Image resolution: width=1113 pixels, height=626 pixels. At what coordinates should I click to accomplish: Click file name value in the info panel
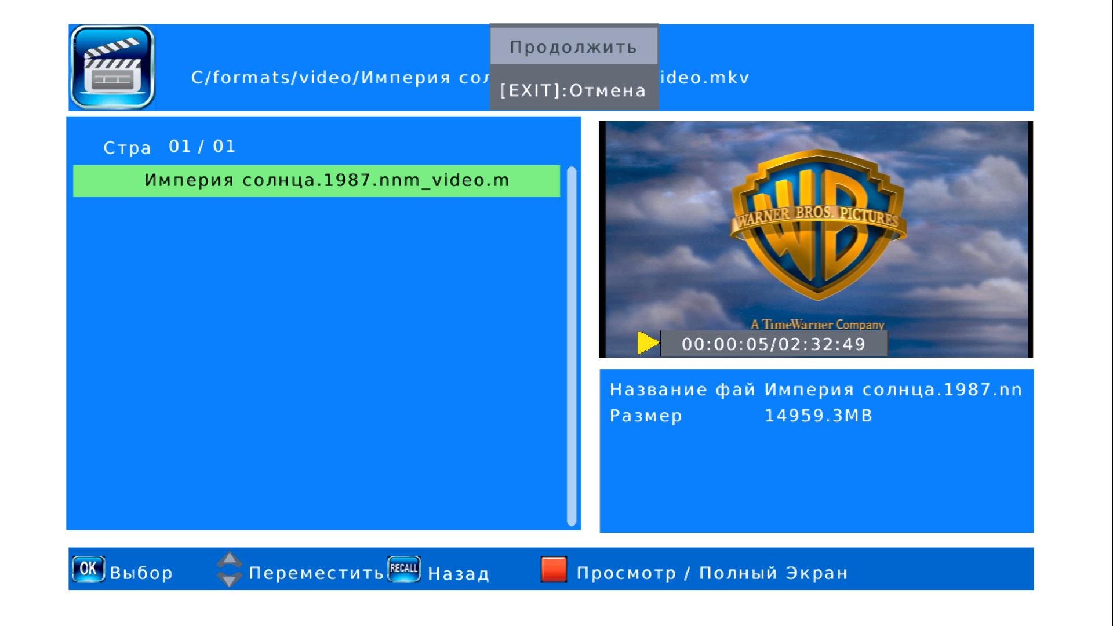pyautogui.click(x=893, y=390)
